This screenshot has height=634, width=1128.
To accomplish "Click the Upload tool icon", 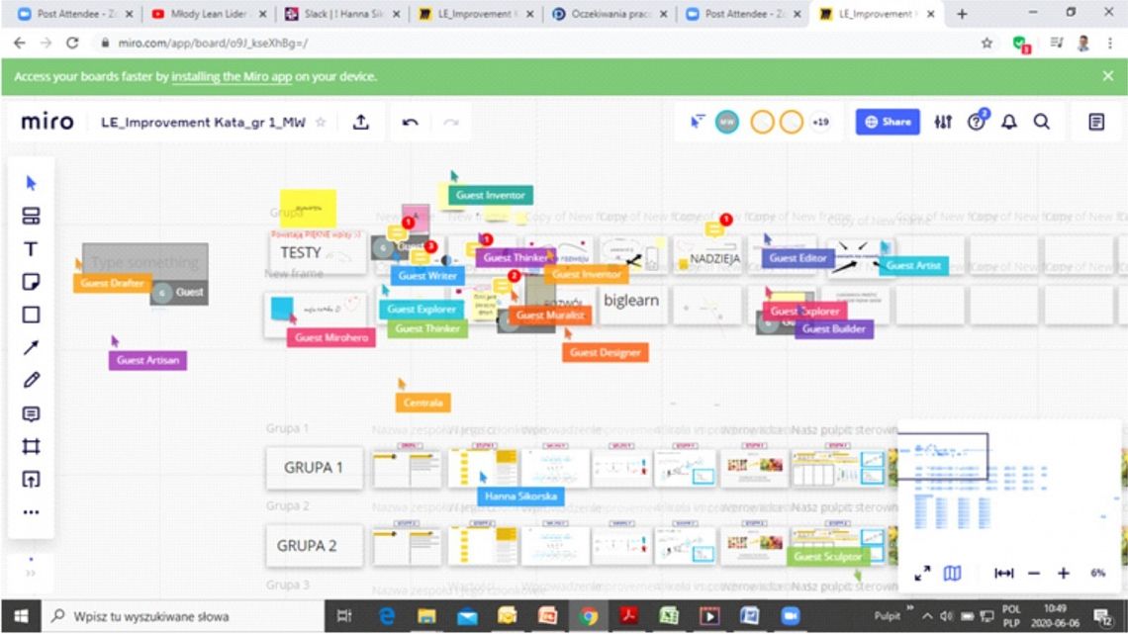I will pos(31,479).
